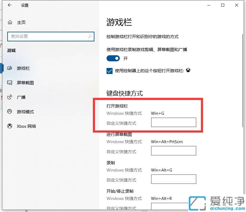246x212 pixels.
Task: Click custom shortcut field under 进行屏幕截图
Action: (173, 151)
